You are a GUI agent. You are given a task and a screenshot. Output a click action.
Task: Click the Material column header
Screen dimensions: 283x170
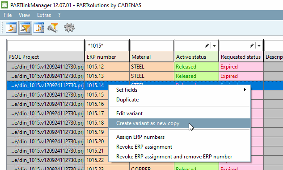pos(152,57)
